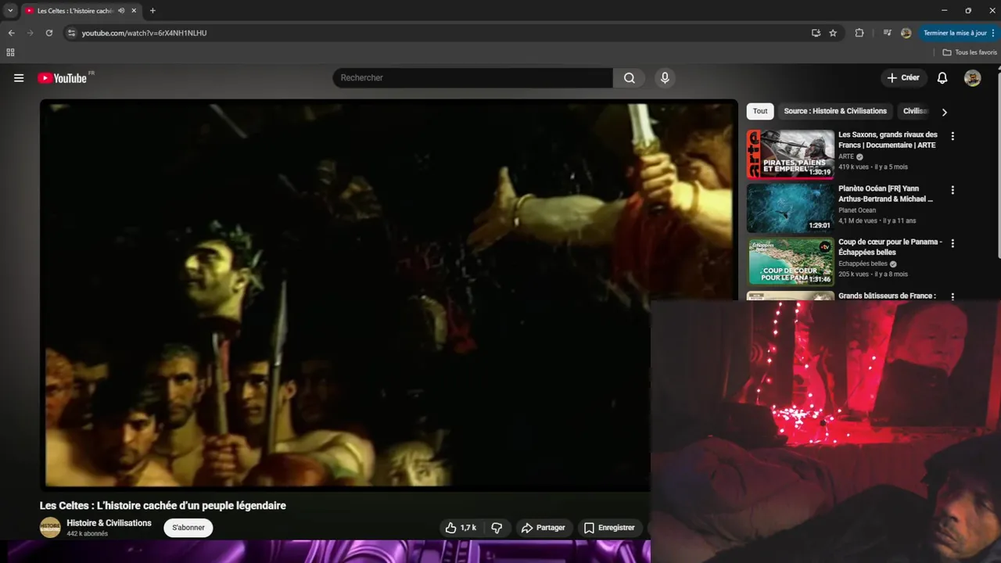The width and height of the screenshot is (1001, 563).
Task: Open options for Grands bâtisseurs de France
Action: click(x=953, y=297)
